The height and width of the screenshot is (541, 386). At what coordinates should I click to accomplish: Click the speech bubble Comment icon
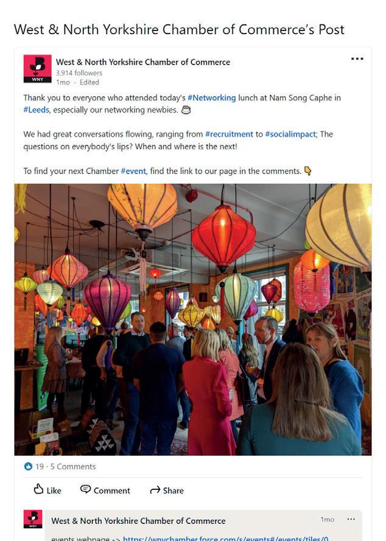coord(85,489)
